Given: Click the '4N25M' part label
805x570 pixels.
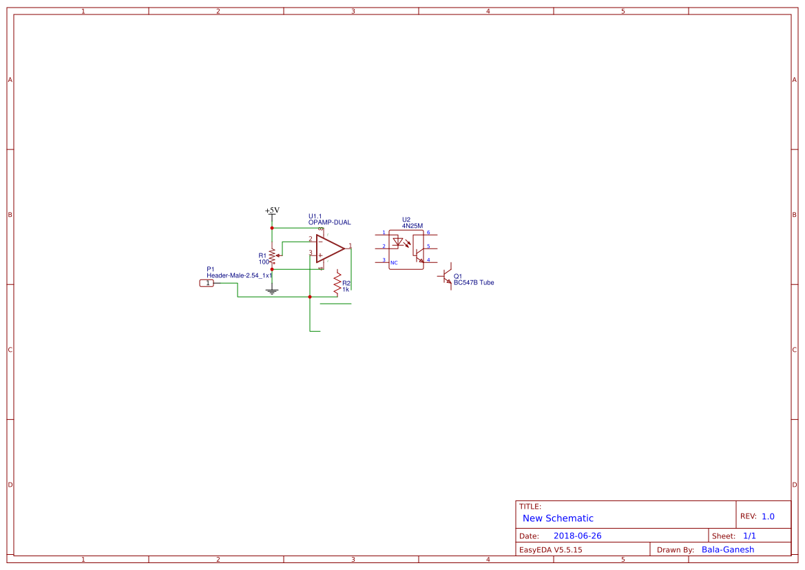Looking at the screenshot, I should (x=412, y=226).
